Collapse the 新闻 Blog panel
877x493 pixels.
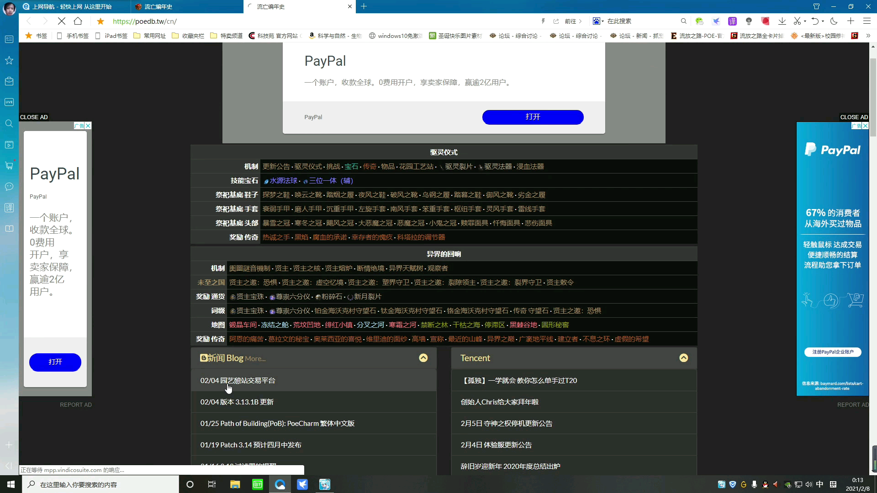coord(423,358)
